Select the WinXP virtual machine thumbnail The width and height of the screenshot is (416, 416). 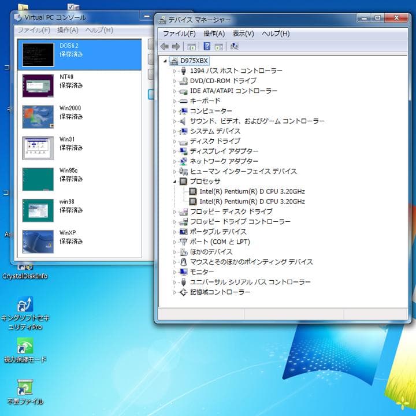(x=38, y=242)
